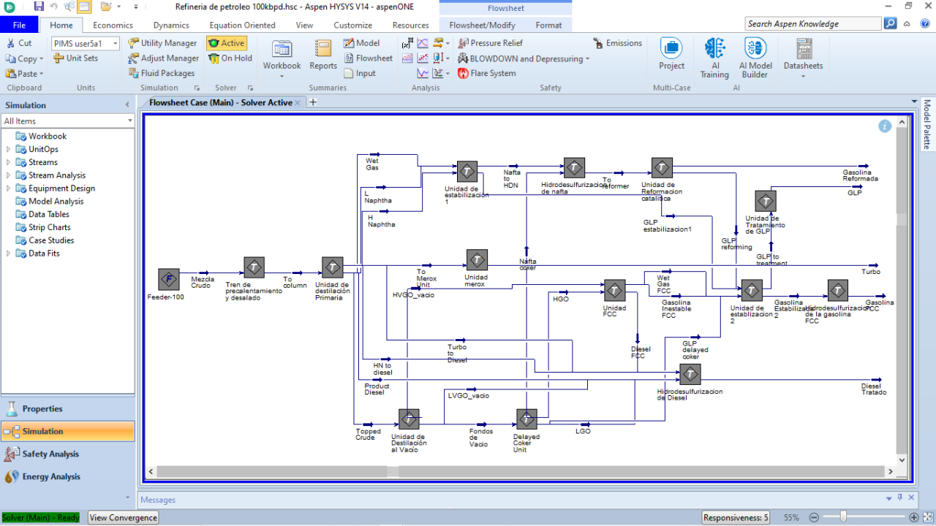Select the Feeder-100 block on flowsheet
The image size is (936, 526).
coord(169,279)
